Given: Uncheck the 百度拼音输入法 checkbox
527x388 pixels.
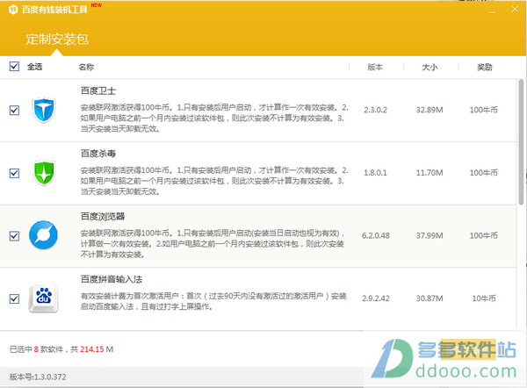Looking at the screenshot, I should pyautogui.click(x=14, y=298).
